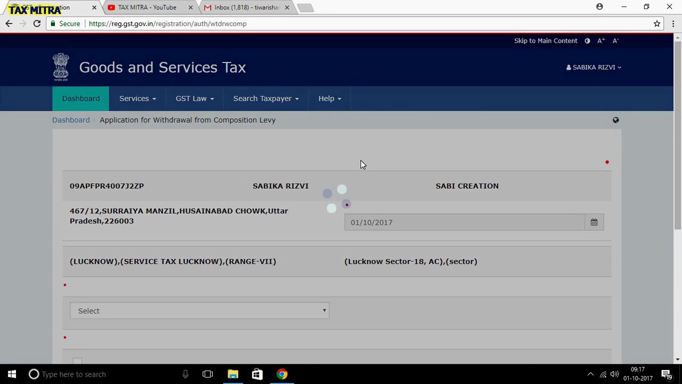Close the Gmail Inbox tab

tap(287, 7)
